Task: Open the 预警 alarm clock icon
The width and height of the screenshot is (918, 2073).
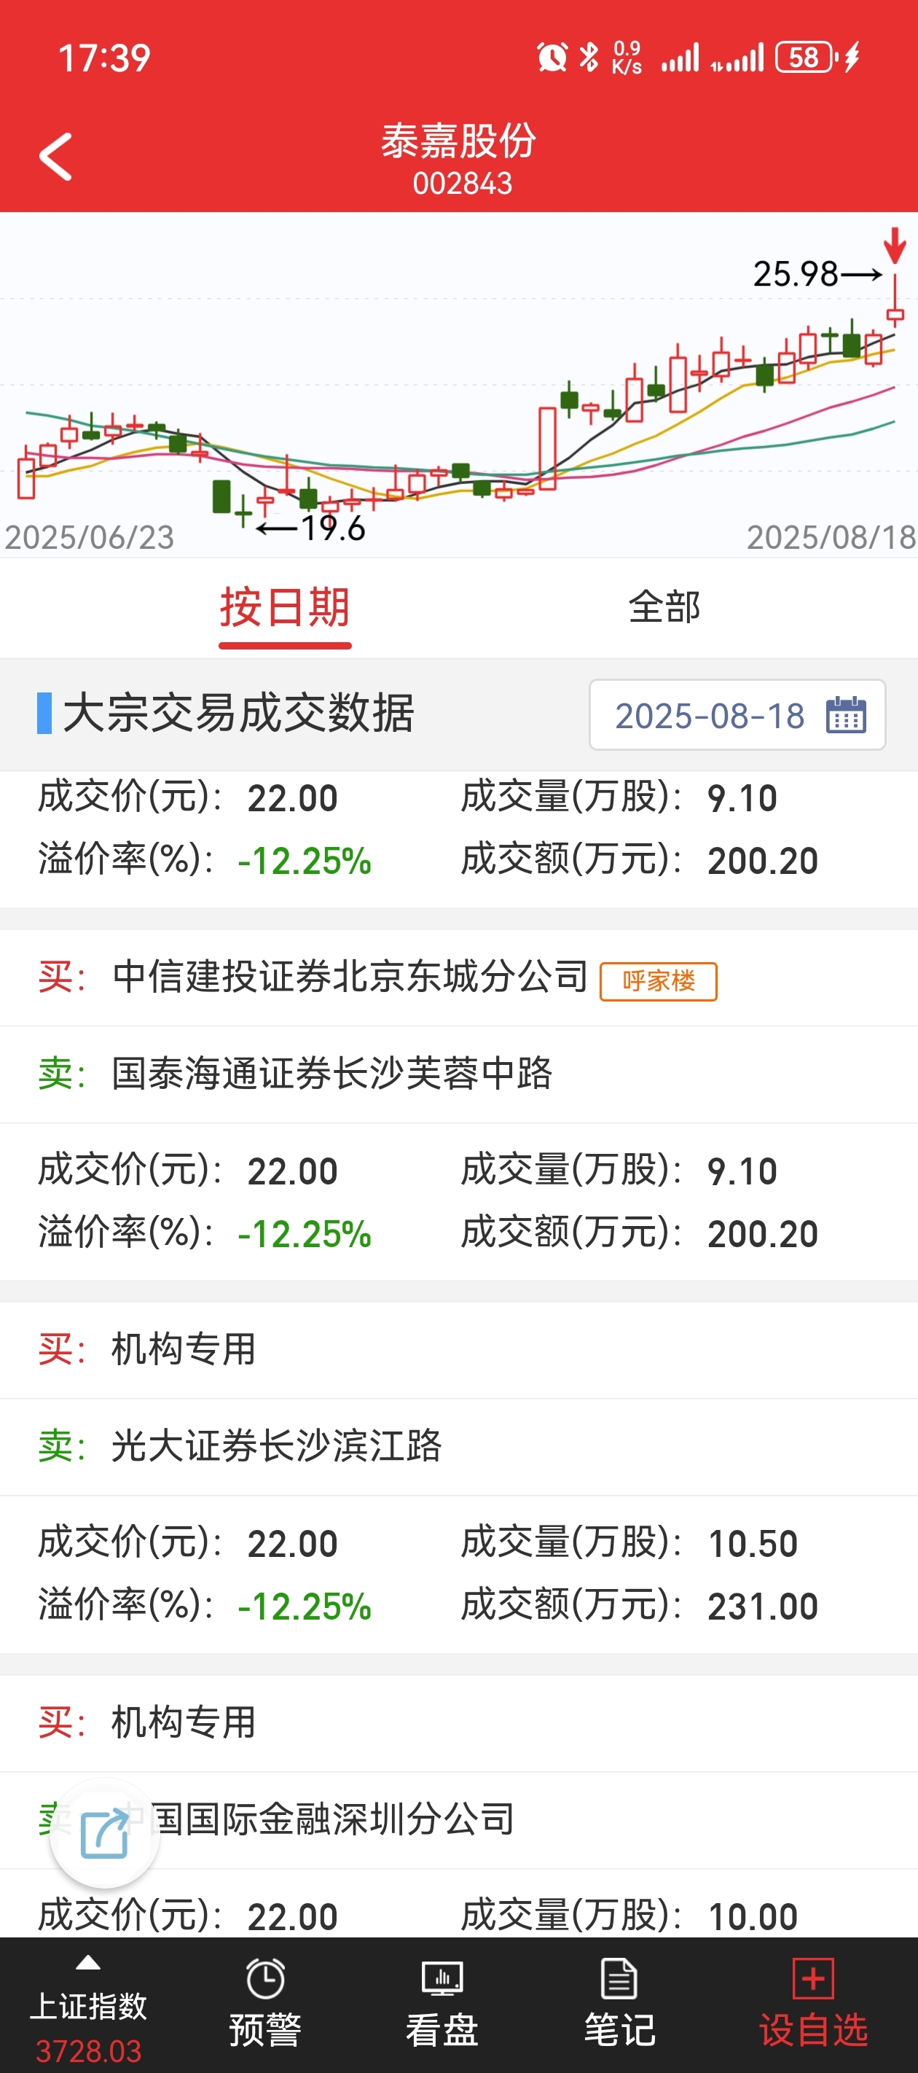Action: point(265,1978)
